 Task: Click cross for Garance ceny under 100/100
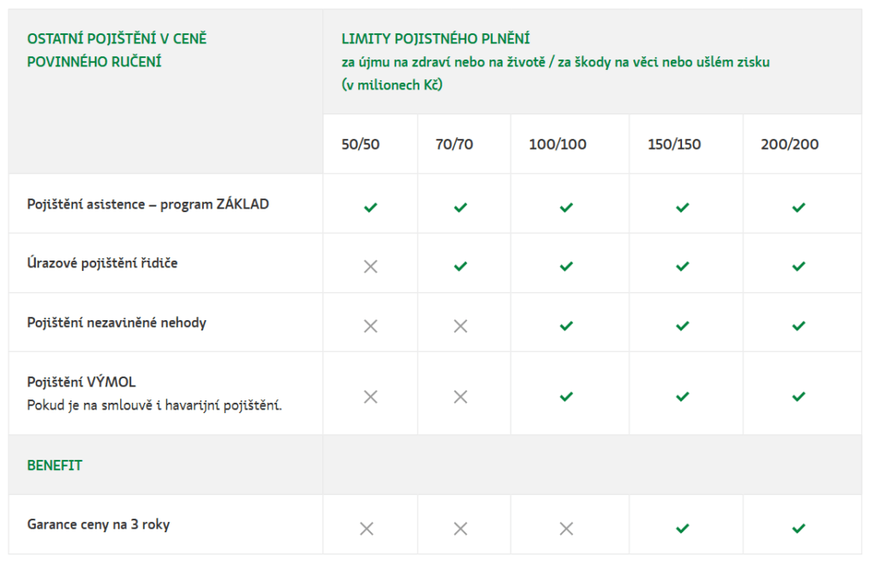click(566, 529)
